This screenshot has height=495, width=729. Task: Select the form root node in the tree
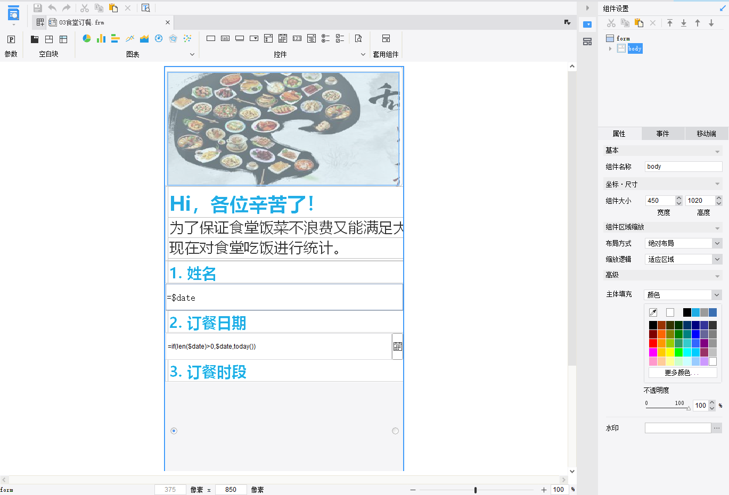pos(623,38)
